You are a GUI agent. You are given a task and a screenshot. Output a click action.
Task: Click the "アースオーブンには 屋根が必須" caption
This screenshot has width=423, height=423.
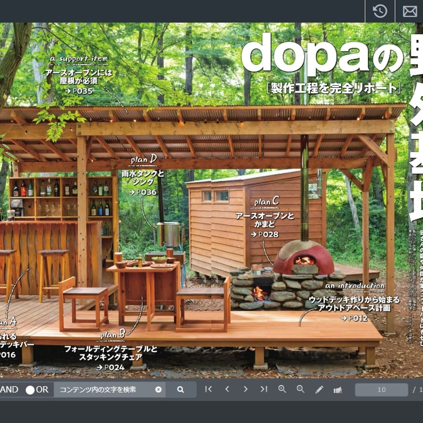(79, 77)
